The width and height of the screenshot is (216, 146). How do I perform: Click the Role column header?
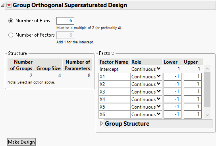pyautogui.click(x=146, y=62)
